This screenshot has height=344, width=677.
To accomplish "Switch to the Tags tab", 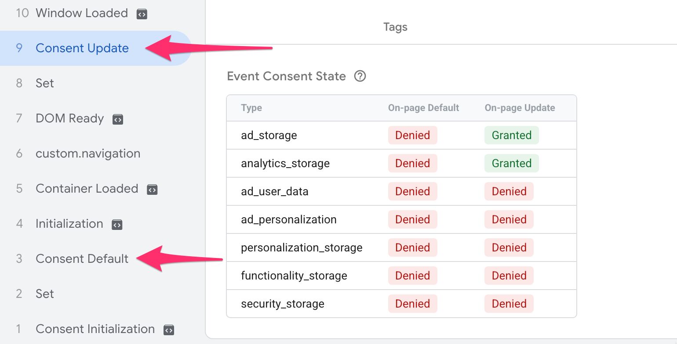I will pos(395,27).
